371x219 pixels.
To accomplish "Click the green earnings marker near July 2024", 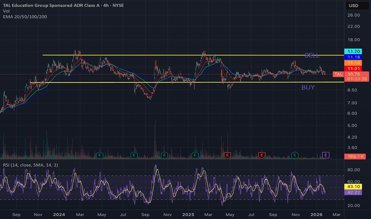I will click(134, 155).
